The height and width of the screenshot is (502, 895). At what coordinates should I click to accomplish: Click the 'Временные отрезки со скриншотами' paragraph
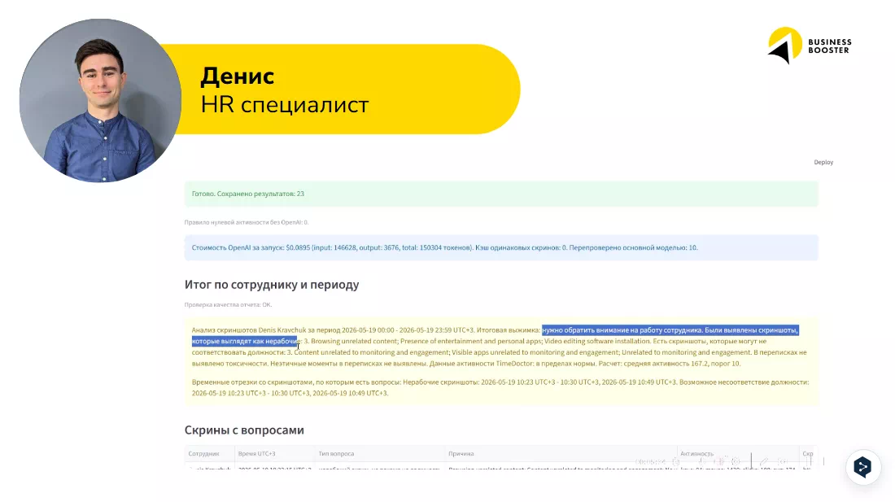point(500,387)
